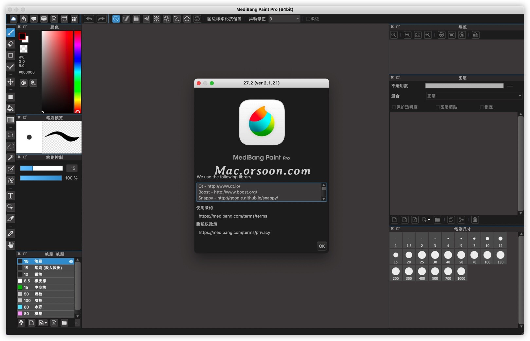Open the medibang.com/terms/terms link
This screenshot has width=530, height=341.
coord(233,216)
